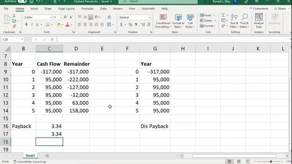Click the Share button
The width and height of the screenshot is (292, 164).
click(282, 9)
